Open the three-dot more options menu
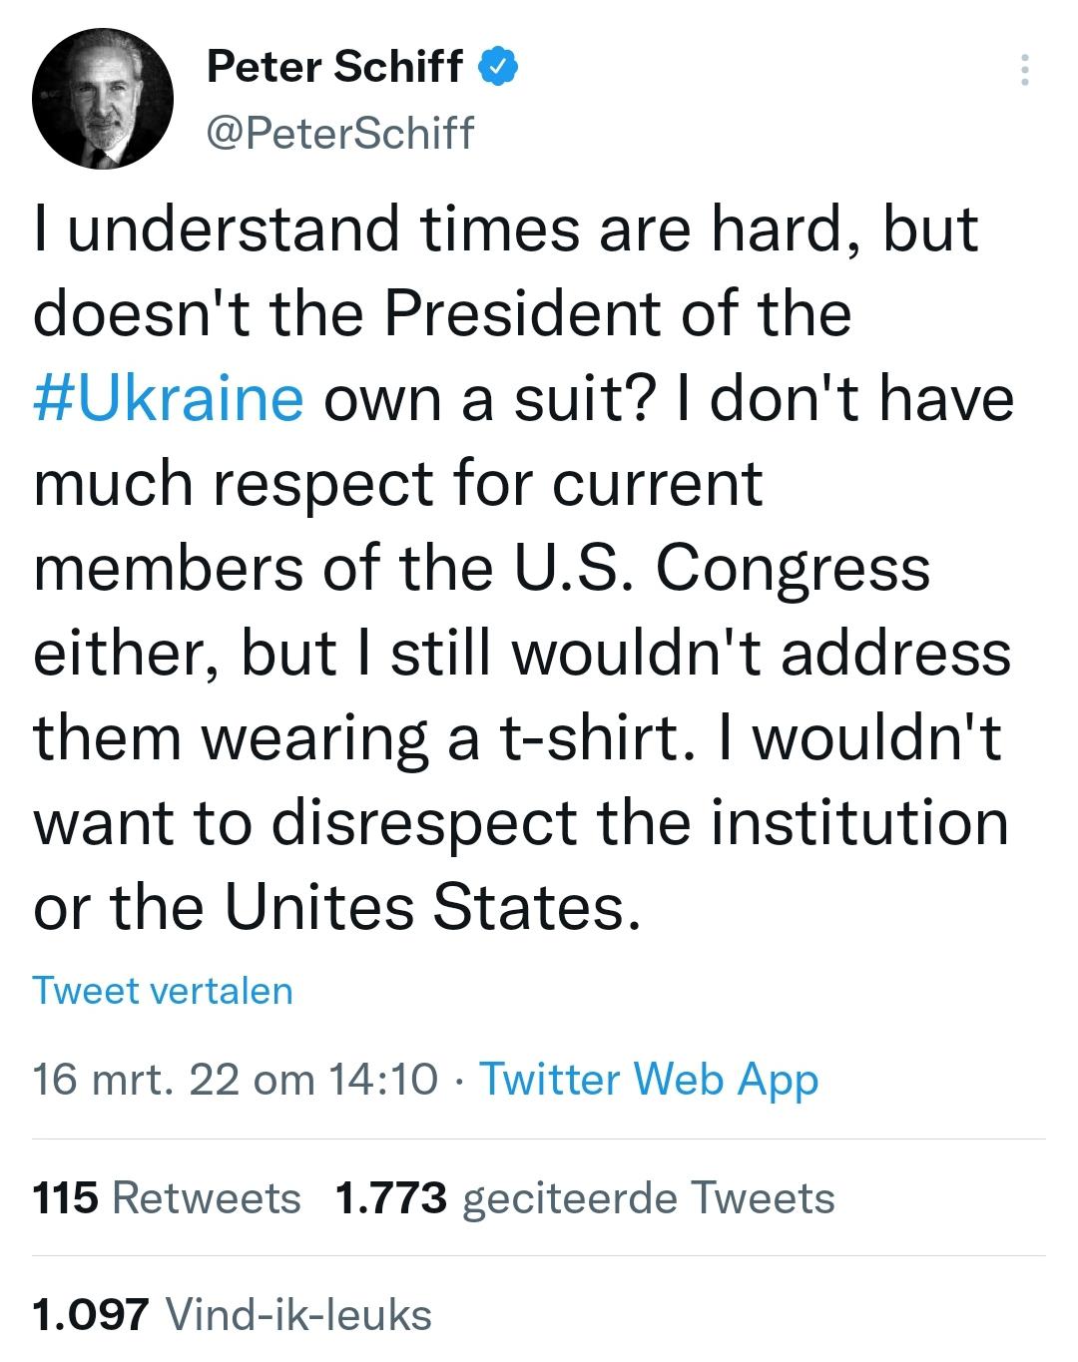Viewport: 1078px width, 1362px height. click(x=1023, y=70)
